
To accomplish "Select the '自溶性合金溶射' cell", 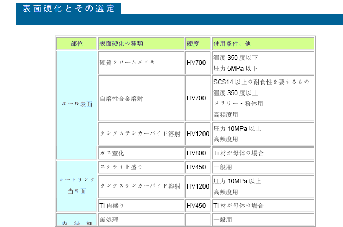I will tap(142, 98).
